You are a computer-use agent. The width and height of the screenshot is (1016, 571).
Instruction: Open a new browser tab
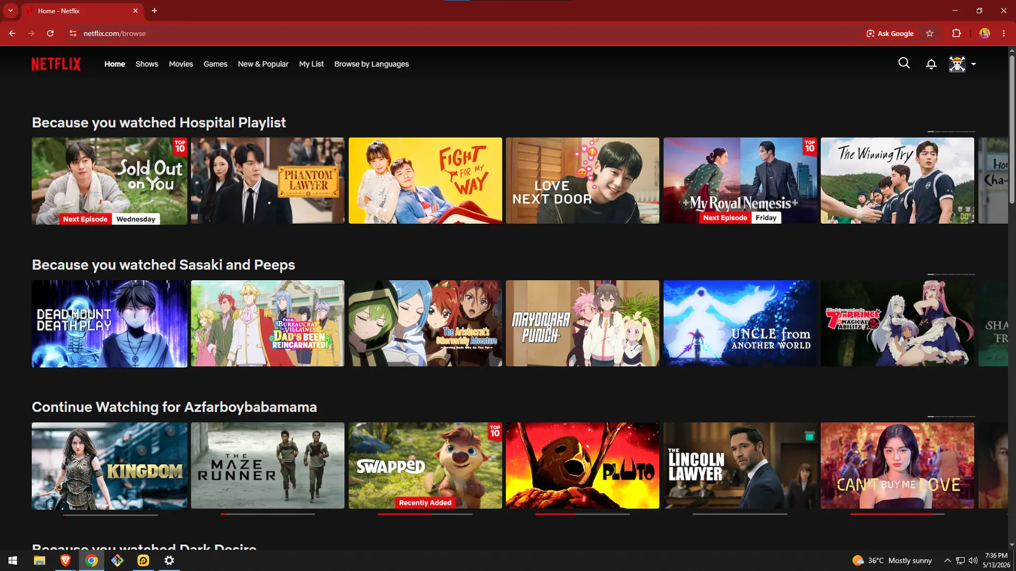click(155, 11)
